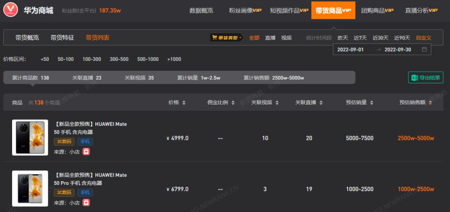Screen dimensions: 450x212
Task: Select 近30天 time period
Action: coord(380,37)
